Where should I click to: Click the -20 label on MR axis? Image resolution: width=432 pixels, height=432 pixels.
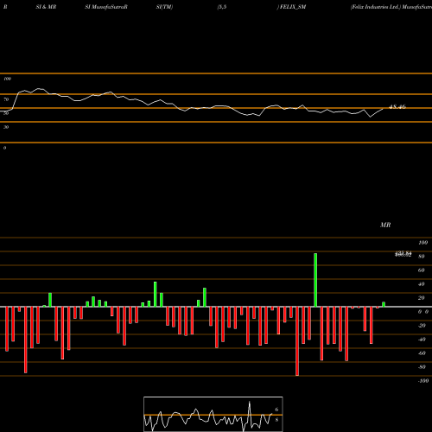coord(422,326)
